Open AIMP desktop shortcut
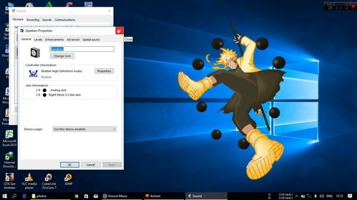357x200 pixels. (x=68, y=179)
